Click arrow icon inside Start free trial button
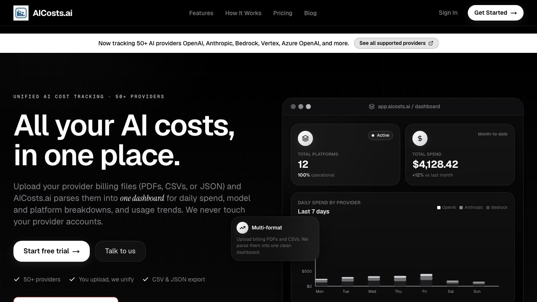 click(76, 251)
